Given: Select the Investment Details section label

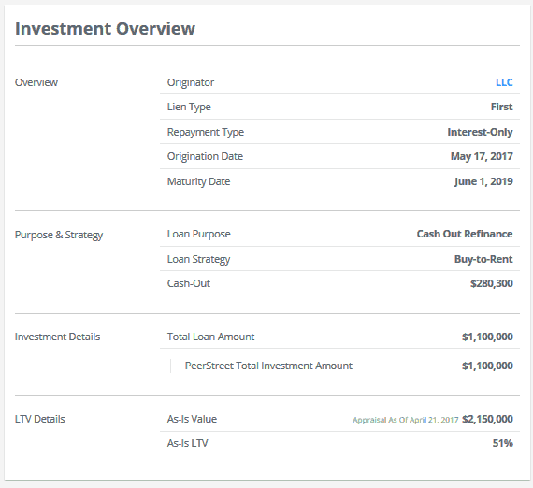Looking at the screenshot, I should coord(57,337).
